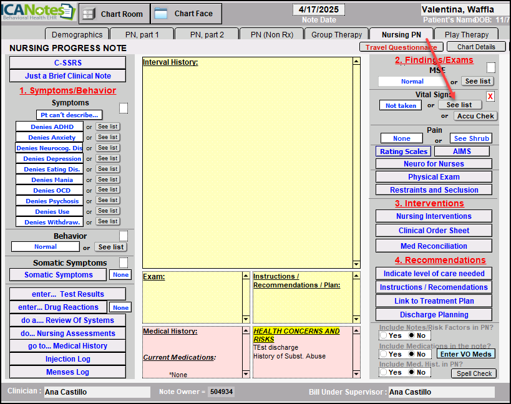Toggle the checkbox beside Symptoms heading
511x404 pixels.
coord(124,108)
